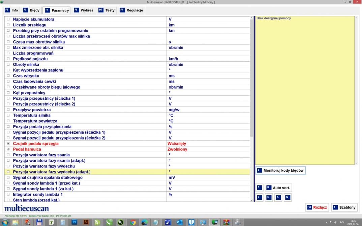This screenshot has height=226, width=362.
Task: Switch to the Błędy tab
Action: tap(31, 10)
